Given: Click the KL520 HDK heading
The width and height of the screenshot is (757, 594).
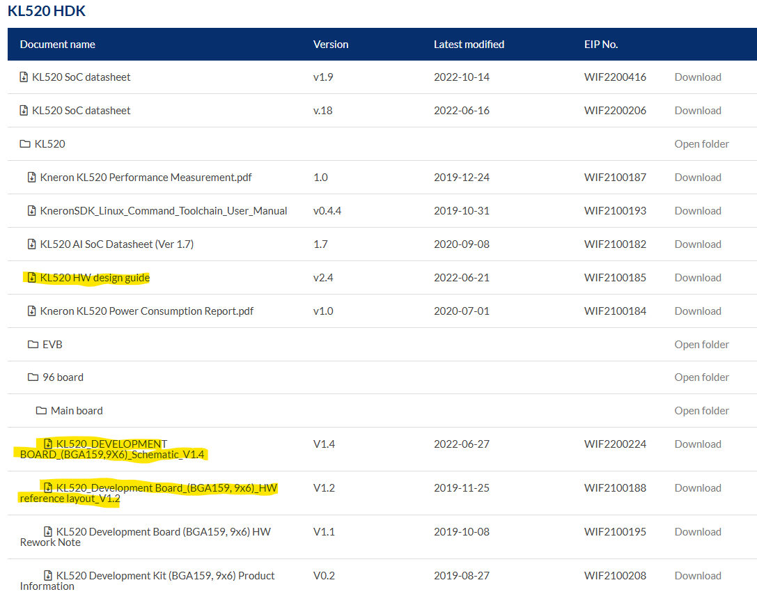Looking at the screenshot, I should click(x=47, y=10).
